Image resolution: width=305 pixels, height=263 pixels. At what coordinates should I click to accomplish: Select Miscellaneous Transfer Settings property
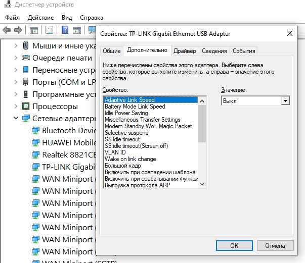point(151,120)
